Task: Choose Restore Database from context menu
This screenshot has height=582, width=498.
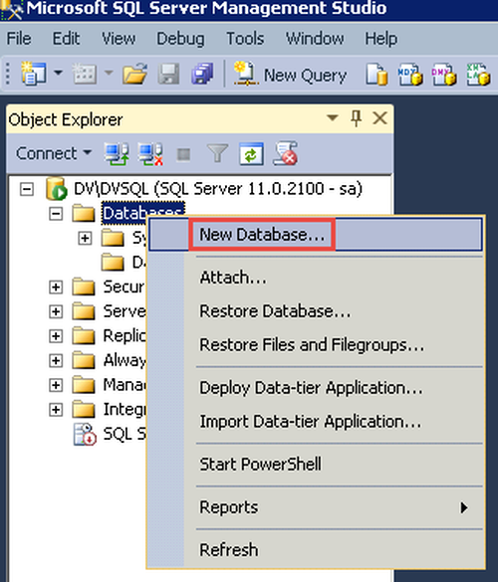Action: coord(316,311)
